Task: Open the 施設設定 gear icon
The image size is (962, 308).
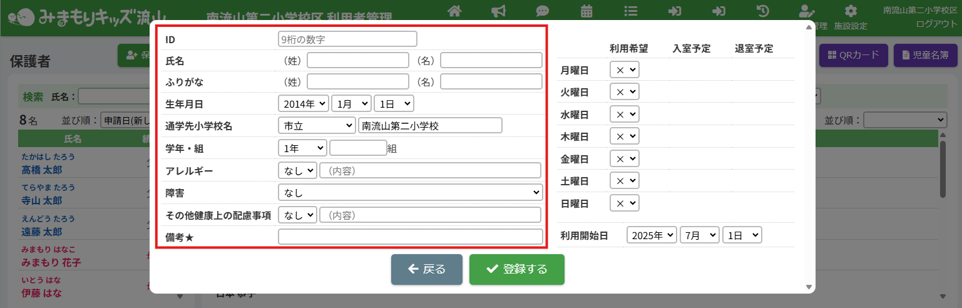Action: (851, 11)
